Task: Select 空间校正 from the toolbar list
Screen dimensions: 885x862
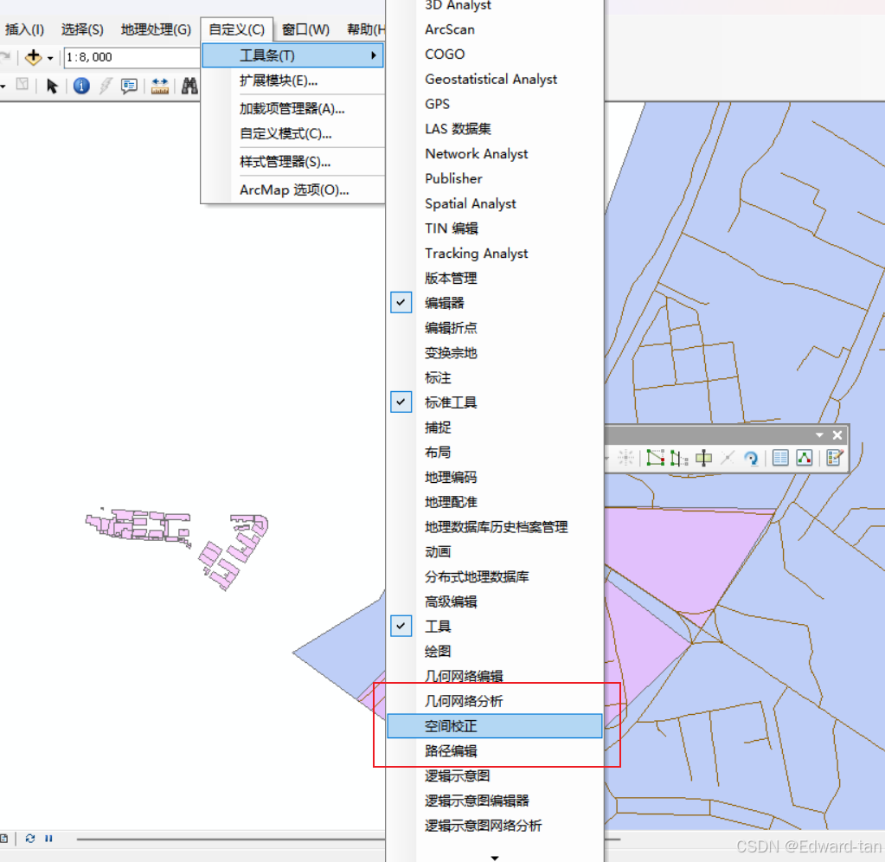Action: [450, 725]
